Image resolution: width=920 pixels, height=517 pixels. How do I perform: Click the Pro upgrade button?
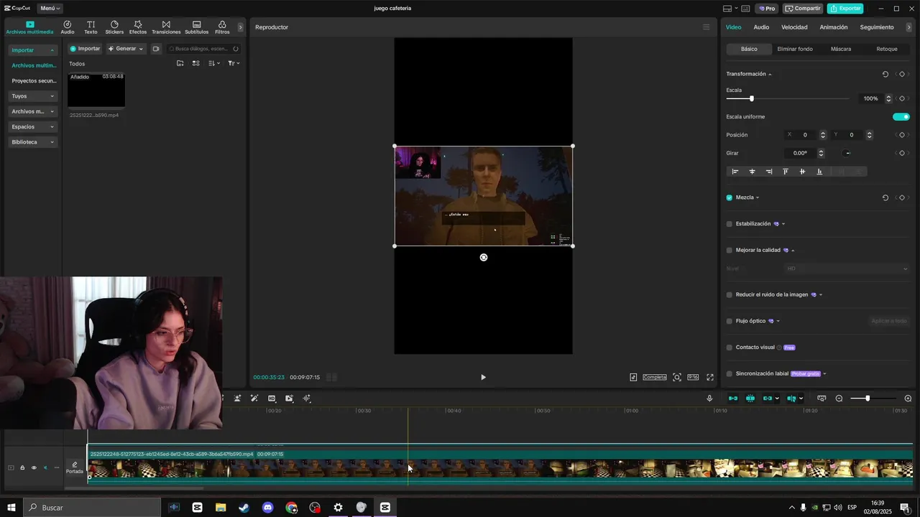click(x=766, y=9)
